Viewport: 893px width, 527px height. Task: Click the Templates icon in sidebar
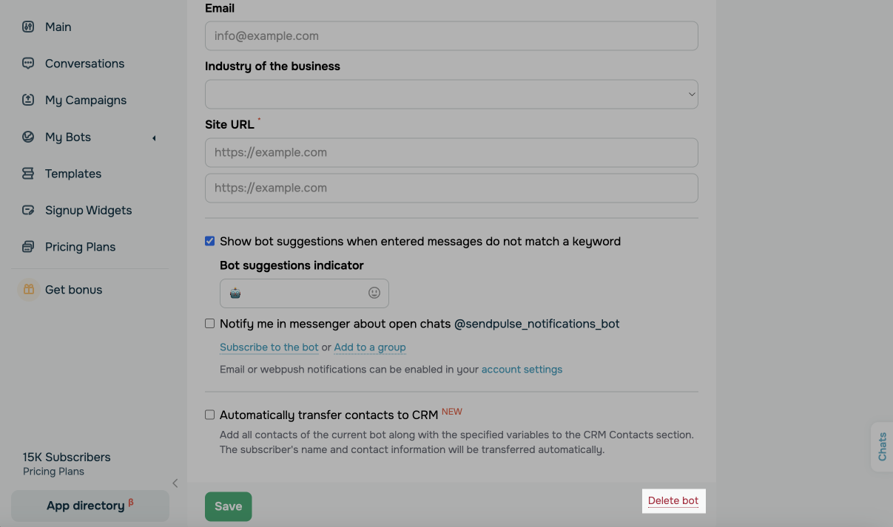coord(28,174)
